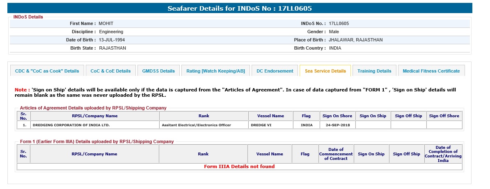
Task: Go to the DC Endorsement tab
Action: [275, 71]
